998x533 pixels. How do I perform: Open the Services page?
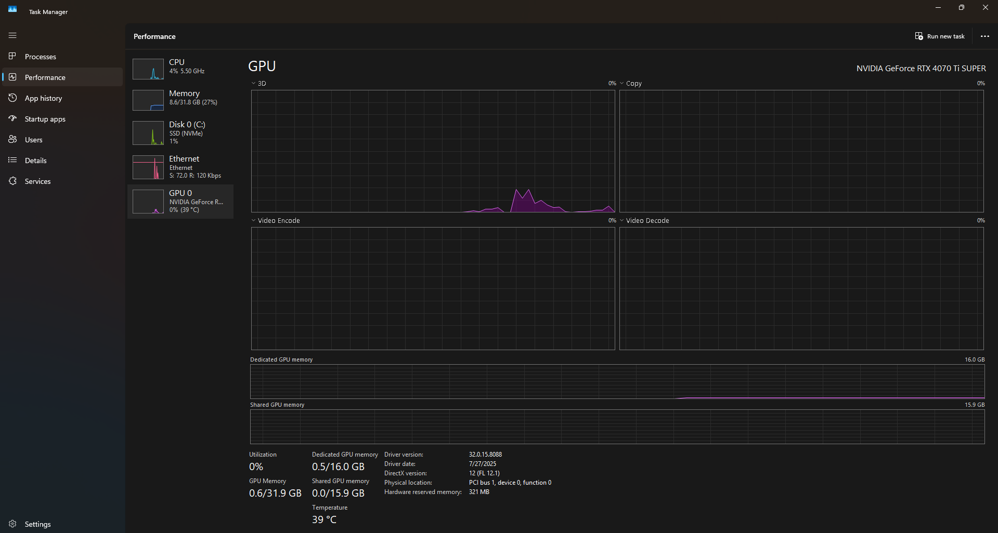pyautogui.click(x=62, y=181)
